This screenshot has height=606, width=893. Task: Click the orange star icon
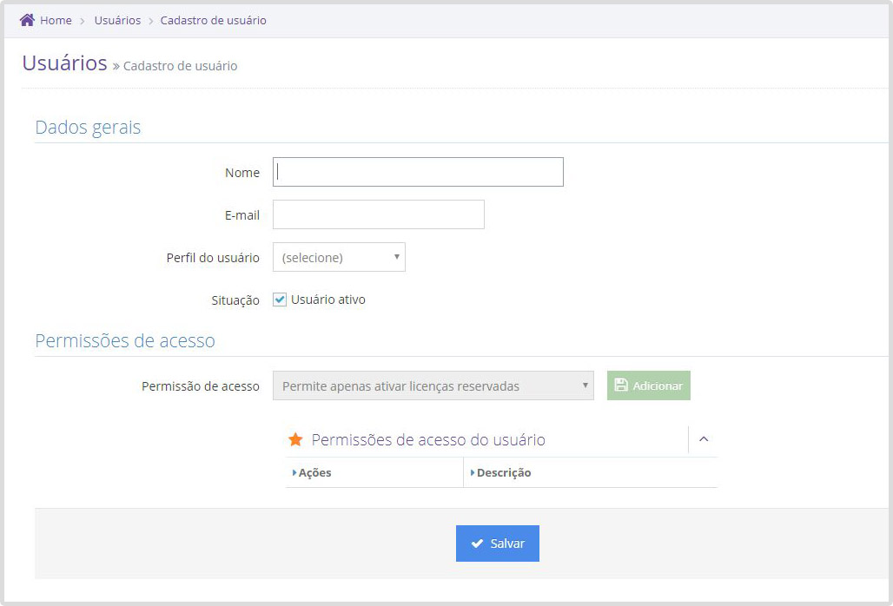click(x=295, y=440)
